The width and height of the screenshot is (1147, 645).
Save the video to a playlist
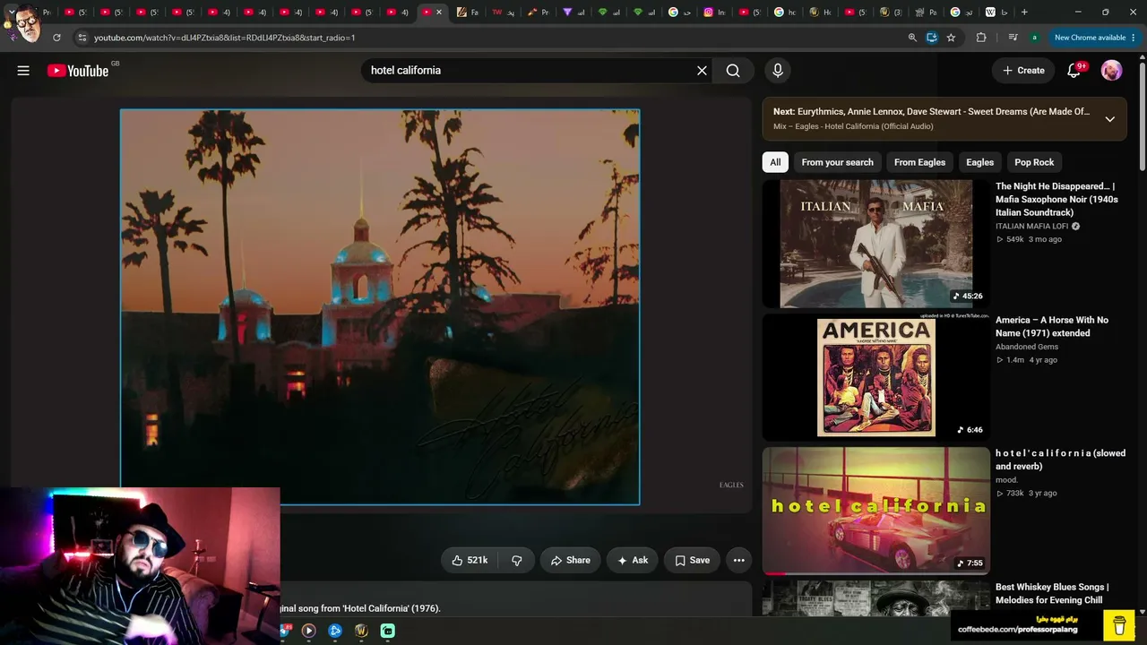[692, 560]
